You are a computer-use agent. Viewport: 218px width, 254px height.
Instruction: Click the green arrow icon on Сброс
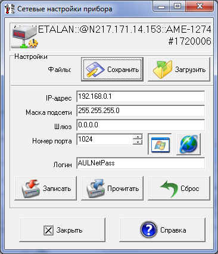click(169, 189)
